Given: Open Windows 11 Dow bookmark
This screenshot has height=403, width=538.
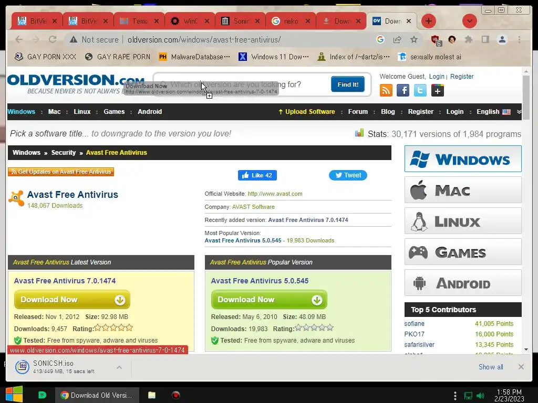Looking at the screenshot, I should point(274,57).
